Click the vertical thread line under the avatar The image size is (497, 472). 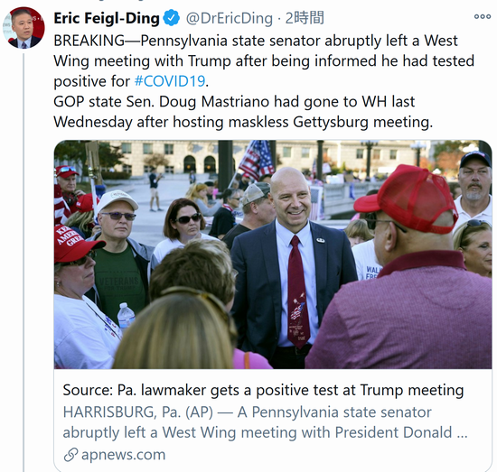[x=23, y=262]
